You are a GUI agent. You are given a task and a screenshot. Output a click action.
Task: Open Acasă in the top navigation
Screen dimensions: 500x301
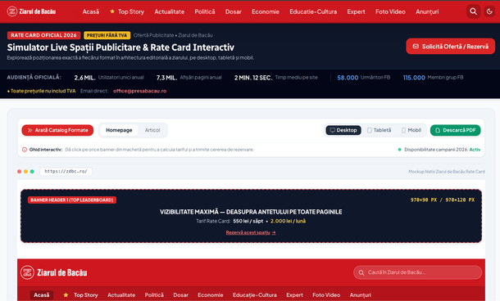click(91, 11)
